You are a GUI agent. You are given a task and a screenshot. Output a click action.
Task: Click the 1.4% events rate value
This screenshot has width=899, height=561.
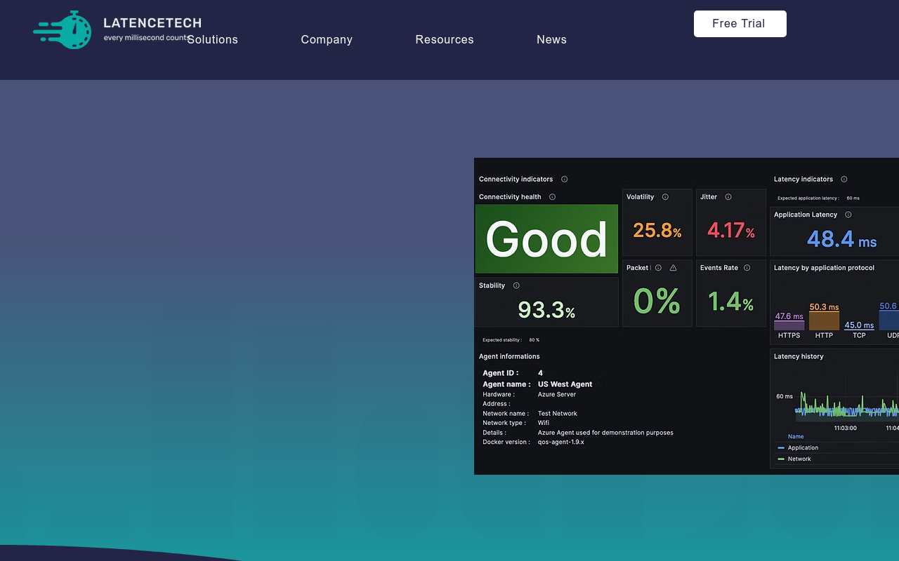point(730,302)
